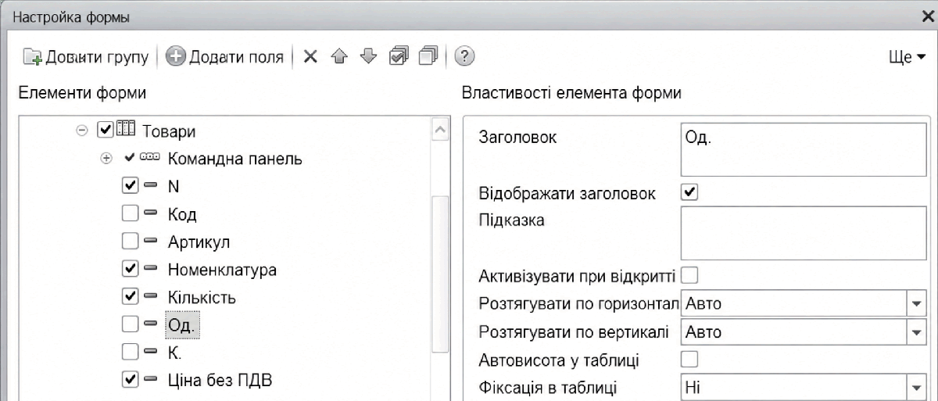The width and height of the screenshot is (938, 401).
Task: Open the Розтягувати по горизонталі dropdown
Action: (x=916, y=303)
